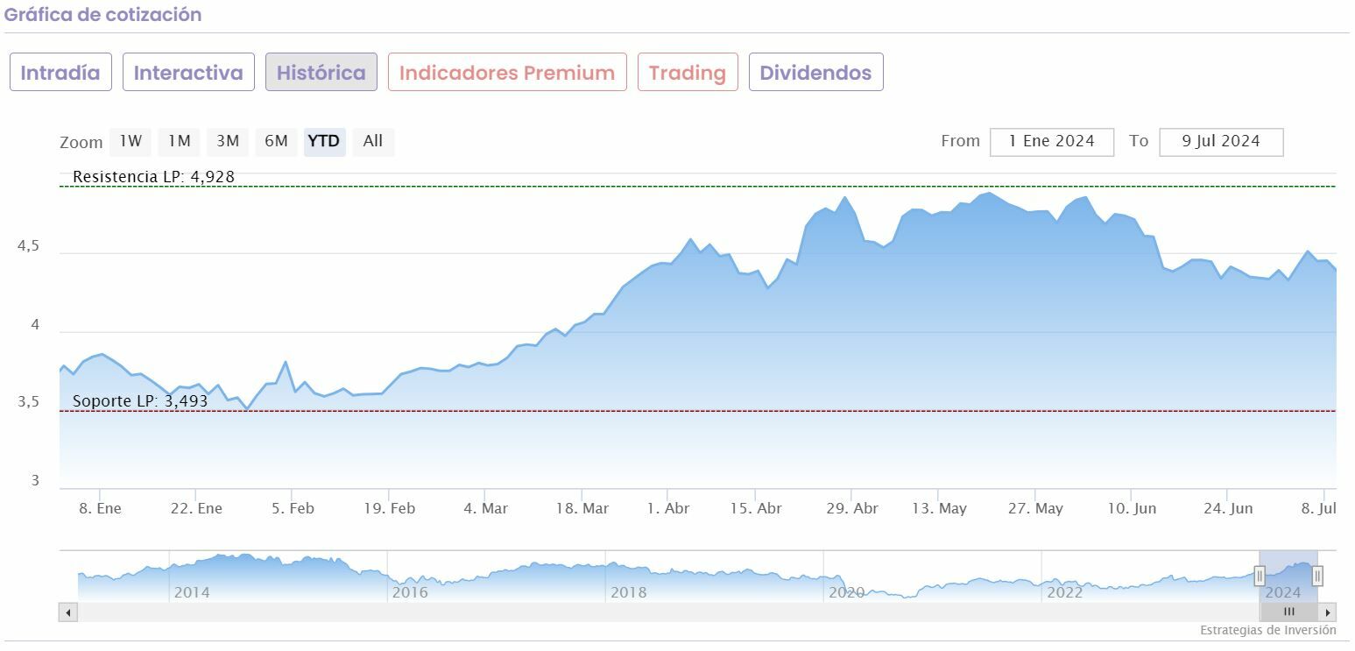Click the navigator left range handle

click(x=1260, y=576)
